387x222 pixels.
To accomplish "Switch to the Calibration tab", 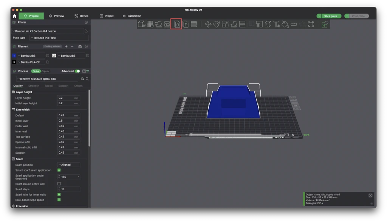I will (x=132, y=16).
